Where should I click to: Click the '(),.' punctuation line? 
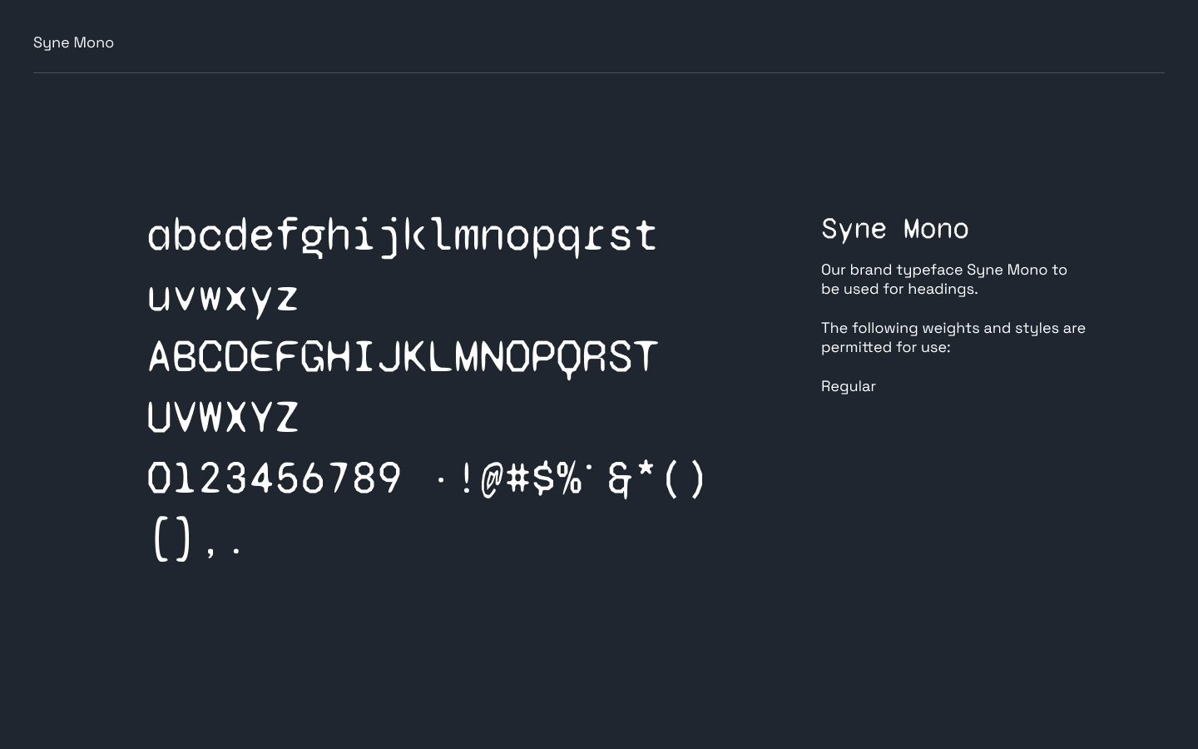198,538
